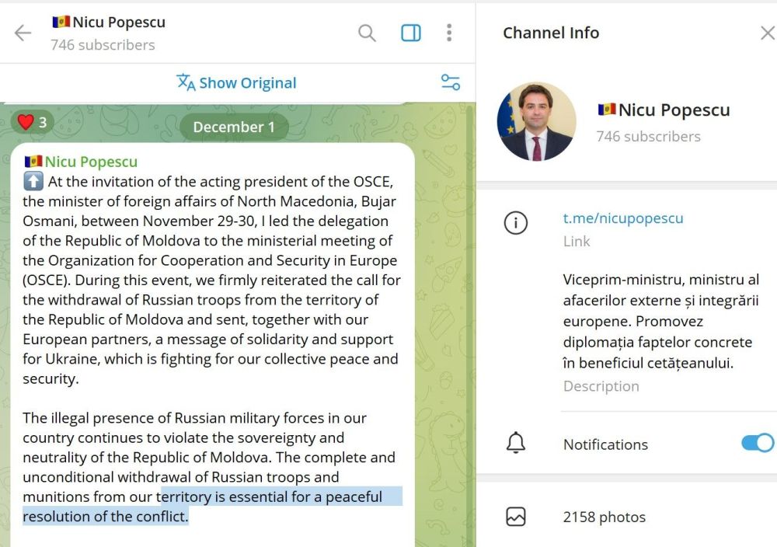Toggle the side panel column icon
This screenshot has height=547, width=777.
point(411,33)
